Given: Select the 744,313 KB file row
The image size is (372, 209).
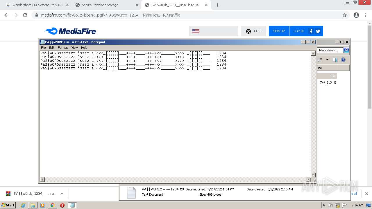Looking at the screenshot, I should tap(327, 82).
